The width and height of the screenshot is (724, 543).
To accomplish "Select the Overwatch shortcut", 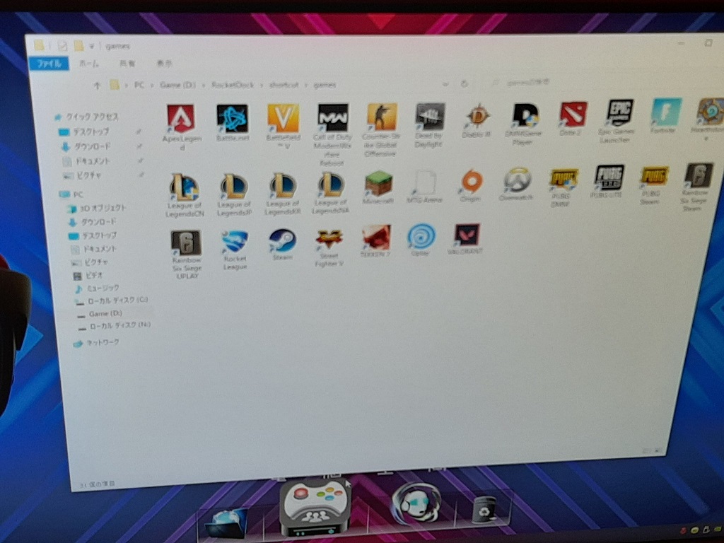I will 516,184.
